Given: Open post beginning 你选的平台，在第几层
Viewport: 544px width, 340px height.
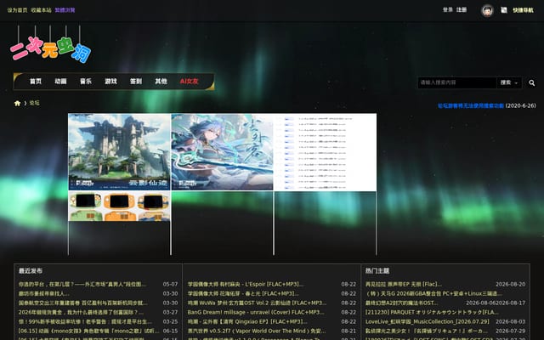Looking at the screenshot, I should point(82,284).
